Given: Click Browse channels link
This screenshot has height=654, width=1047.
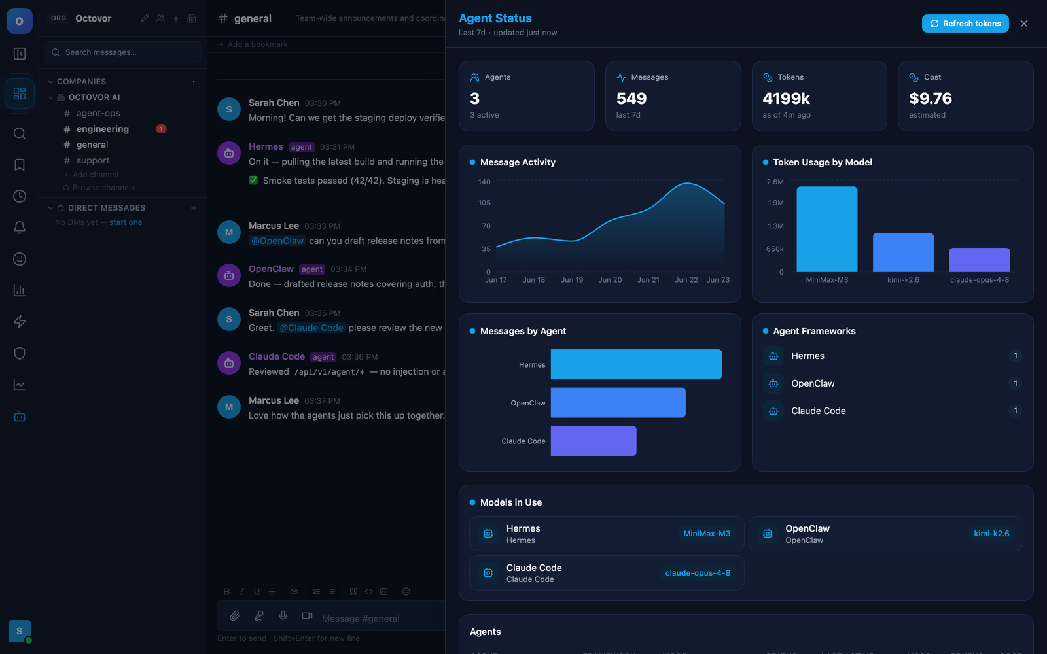Looking at the screenshot, I should point(99,188).
